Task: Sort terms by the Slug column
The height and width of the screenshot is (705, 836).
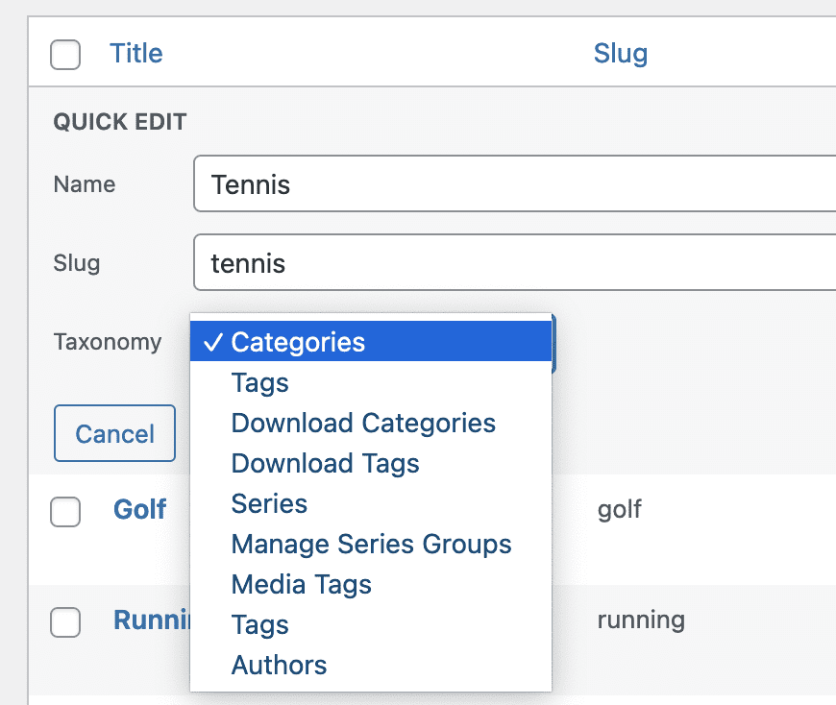Action: point(621,53)
